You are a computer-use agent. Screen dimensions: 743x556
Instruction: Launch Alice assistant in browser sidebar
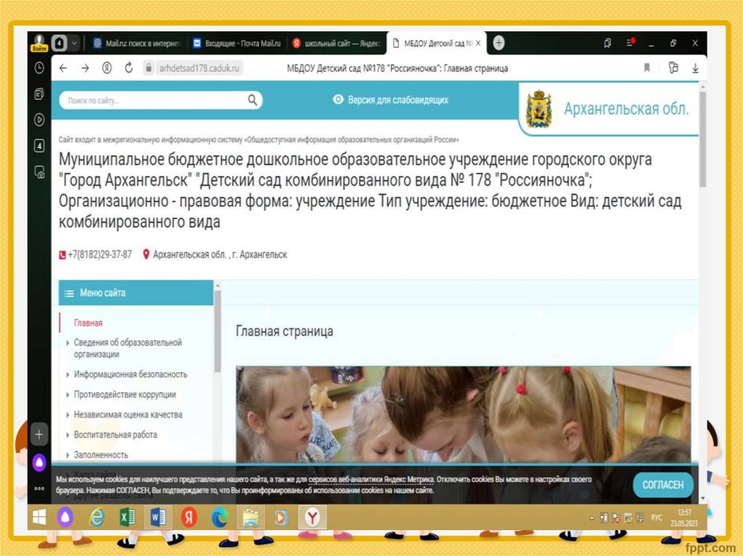pos(39,462)
